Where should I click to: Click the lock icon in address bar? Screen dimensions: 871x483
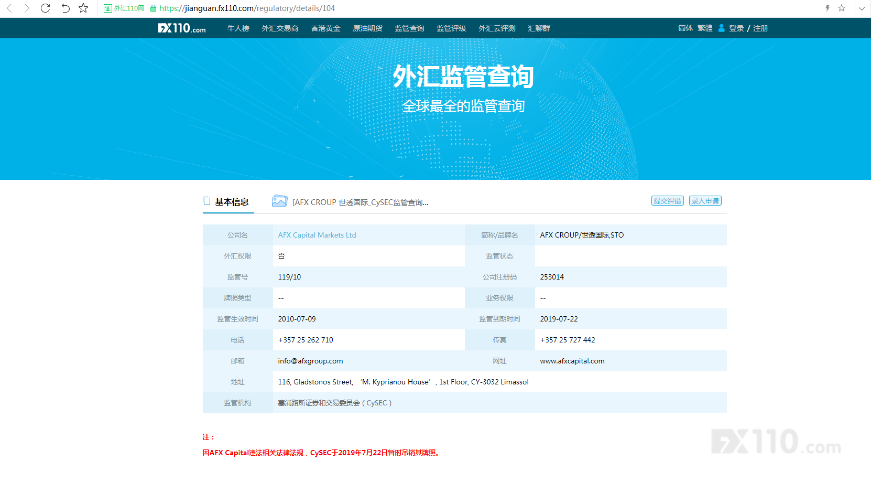coord(153,8)
